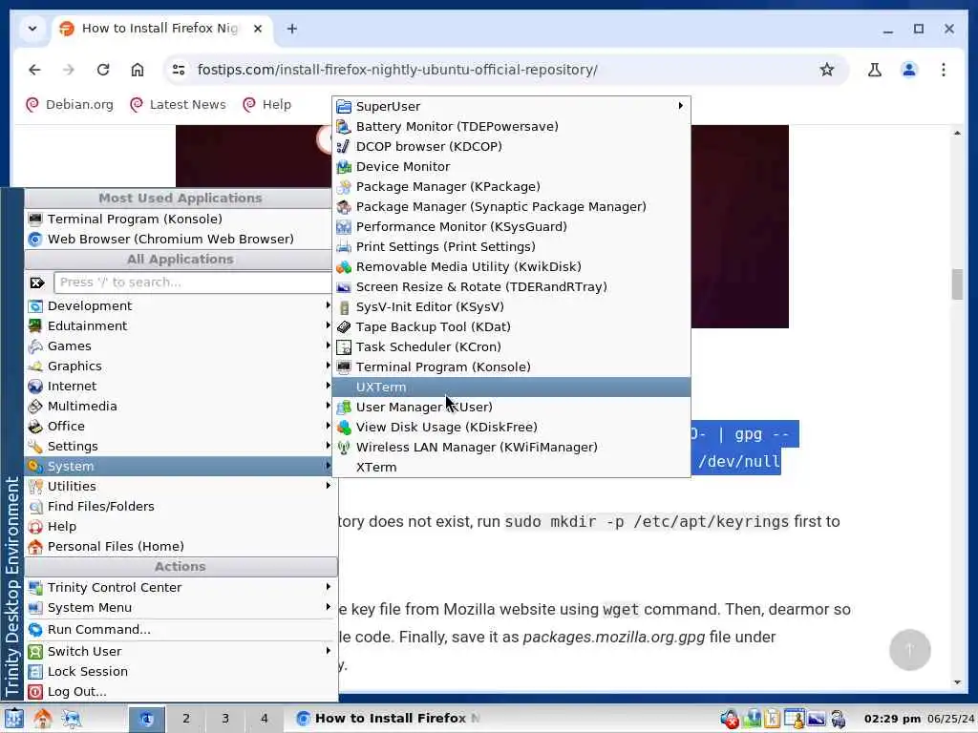The width and height of the screenshot is (978, 733).
Task: Select the System menu category
Action: pos(179,466)
